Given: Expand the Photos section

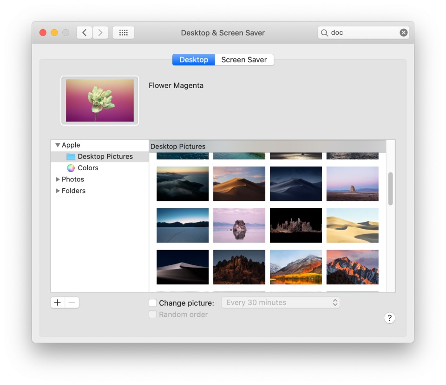Looking at the screenshot, I should pos(58,179).
